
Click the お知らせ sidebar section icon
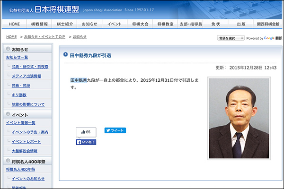click(7, 49)
